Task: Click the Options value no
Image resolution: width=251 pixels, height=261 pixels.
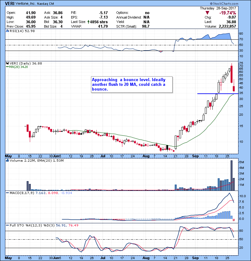Action: (147, 13)
